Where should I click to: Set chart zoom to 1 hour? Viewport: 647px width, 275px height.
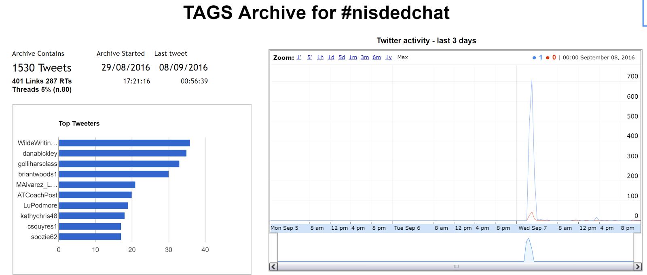(320, 57)
